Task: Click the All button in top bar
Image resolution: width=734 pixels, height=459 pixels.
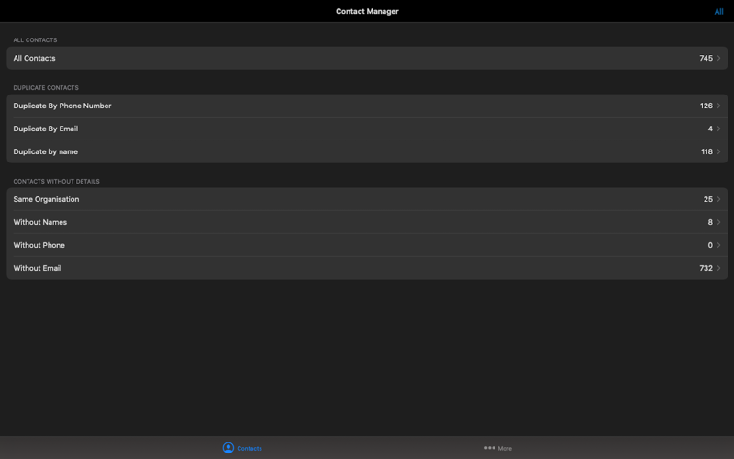Action: pyautogui.click(x=718, y=12)
